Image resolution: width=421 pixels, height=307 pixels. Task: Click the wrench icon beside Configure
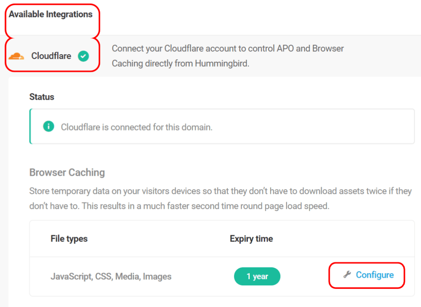pyautogui.click(x=347, y=275)
